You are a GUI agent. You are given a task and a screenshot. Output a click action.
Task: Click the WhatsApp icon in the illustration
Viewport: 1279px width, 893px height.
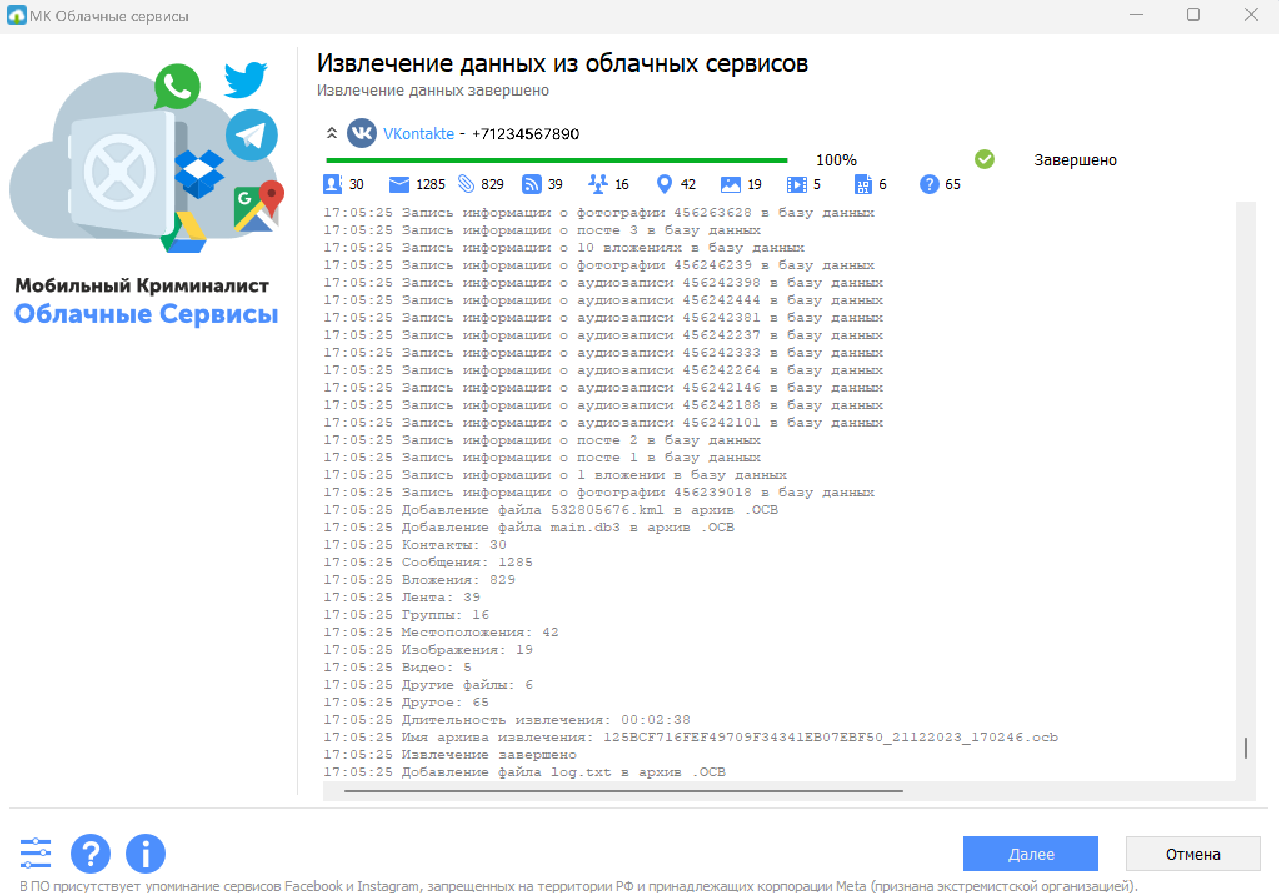click(177, 86)
